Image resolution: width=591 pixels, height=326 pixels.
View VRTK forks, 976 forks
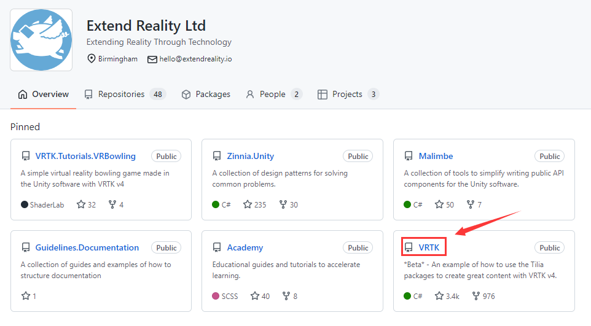coord(483,297)
